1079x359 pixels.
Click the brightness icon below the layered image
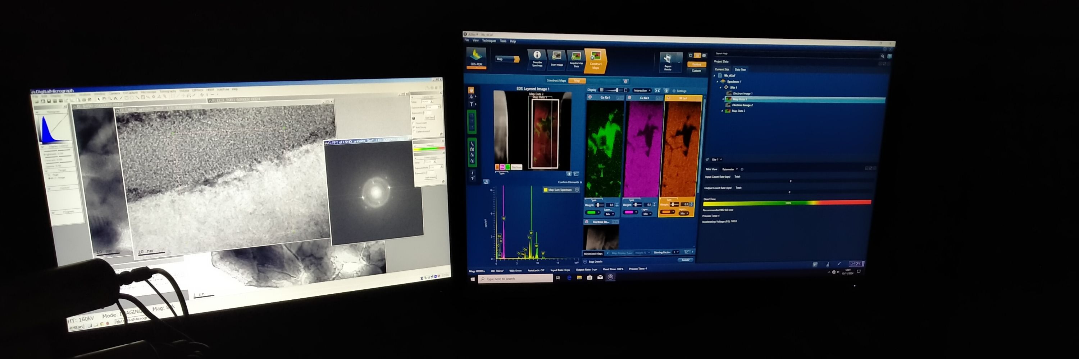[x=569, y=174]
